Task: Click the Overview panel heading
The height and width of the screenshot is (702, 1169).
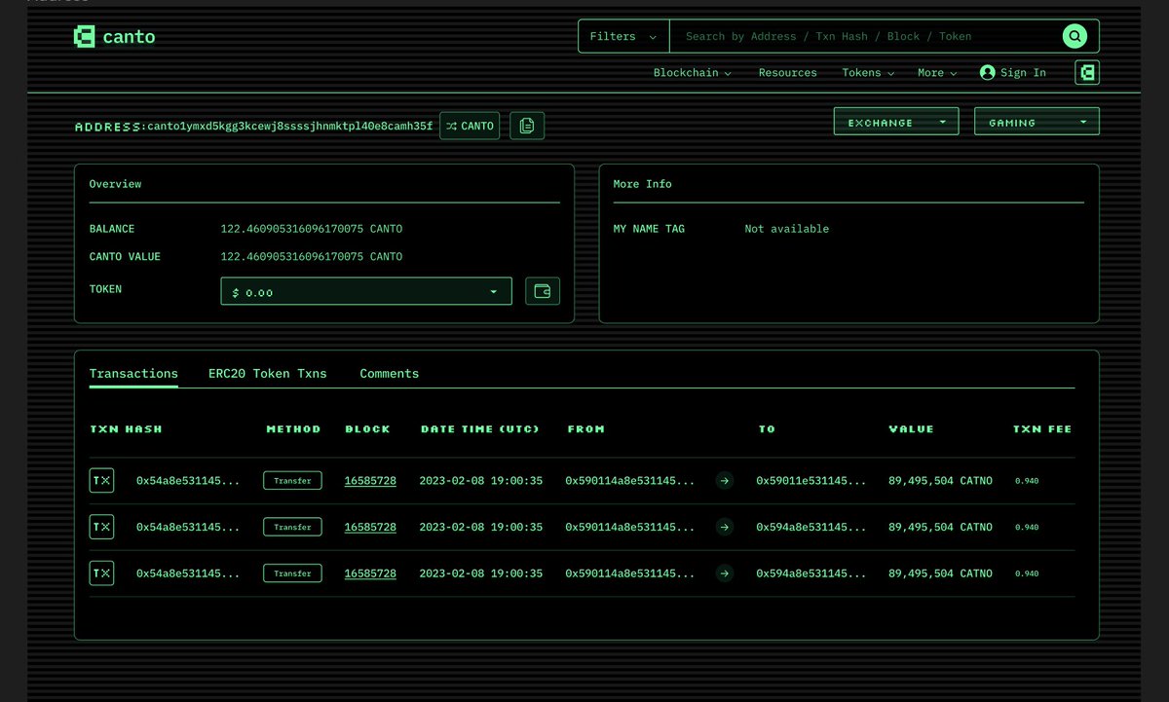Action: (x=115, y=184)
